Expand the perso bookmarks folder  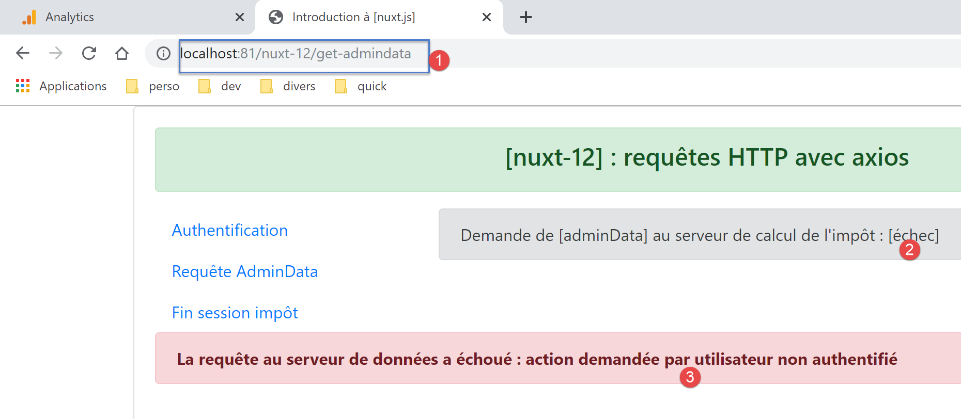click(153, 86)
